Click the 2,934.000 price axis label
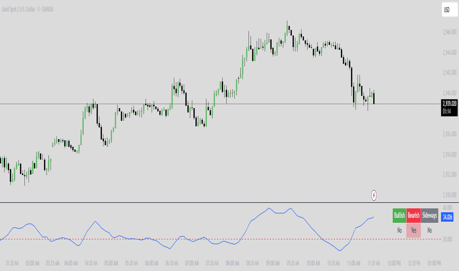This screenshot has height=271, width=459. click(x=449, y=154)
